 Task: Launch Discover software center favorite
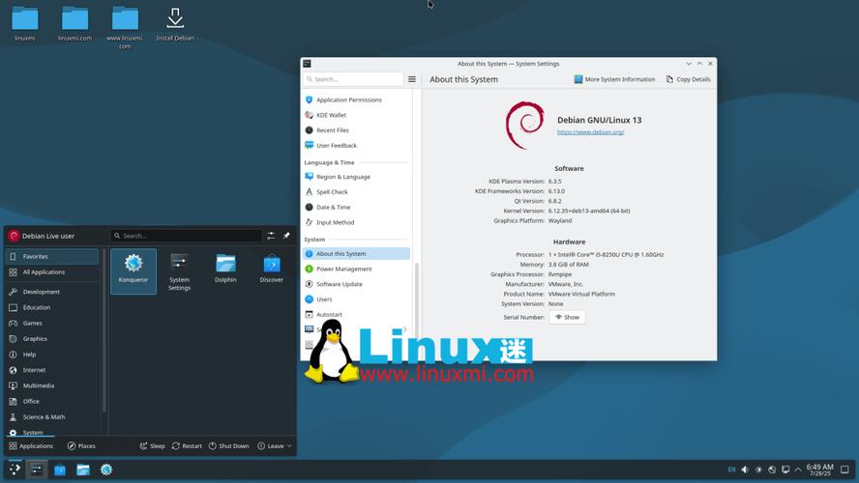271,268
